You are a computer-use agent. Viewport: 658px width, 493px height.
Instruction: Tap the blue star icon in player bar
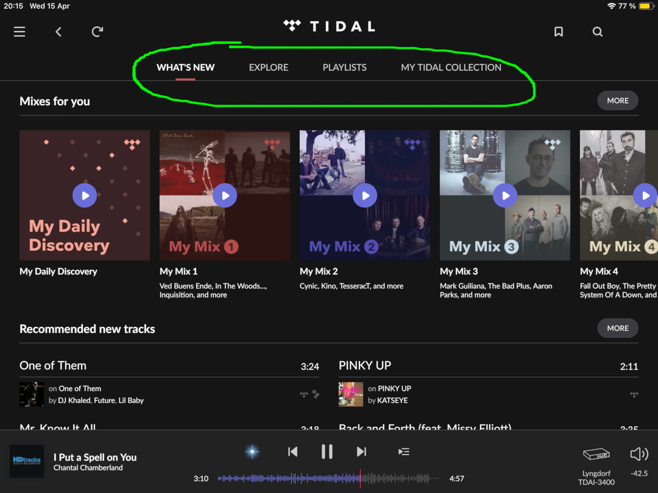[252, 452]
